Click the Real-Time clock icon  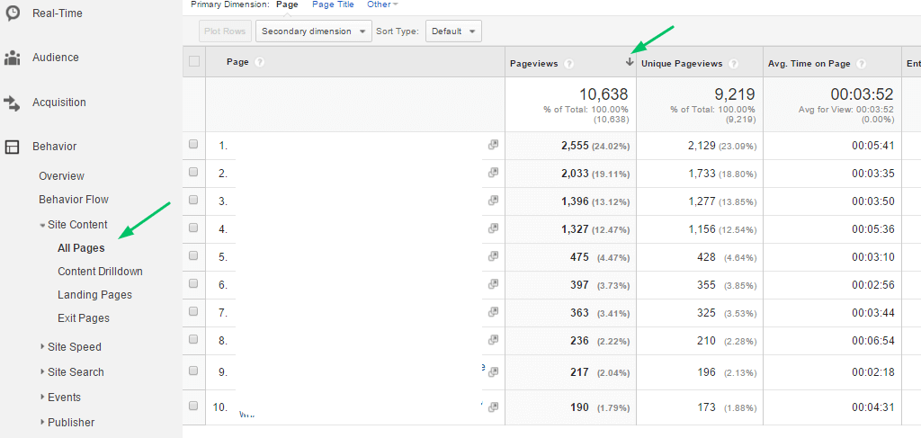(13, 13)
